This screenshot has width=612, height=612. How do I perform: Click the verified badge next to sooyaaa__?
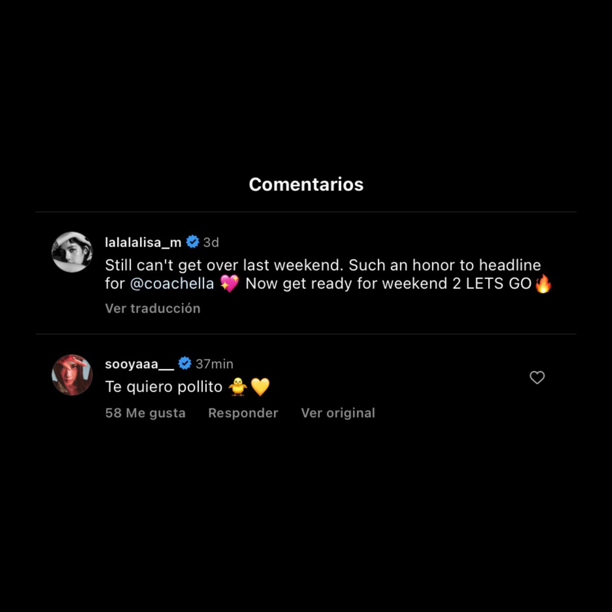coord(185,364)
